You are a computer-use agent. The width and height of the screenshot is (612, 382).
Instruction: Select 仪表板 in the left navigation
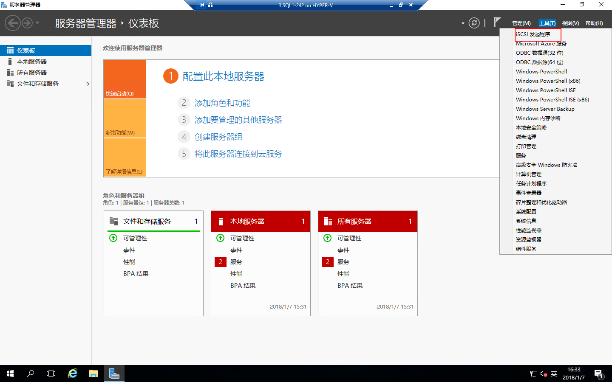[x=45, y=51]
